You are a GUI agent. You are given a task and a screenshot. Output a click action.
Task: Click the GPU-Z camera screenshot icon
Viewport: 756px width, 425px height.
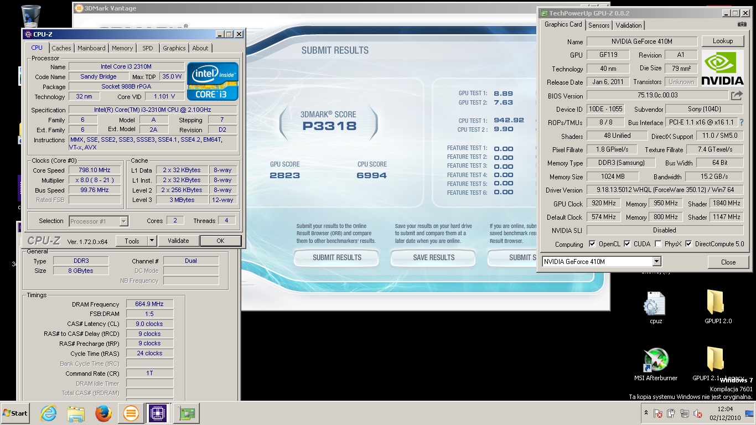click(x=742, y=25)
